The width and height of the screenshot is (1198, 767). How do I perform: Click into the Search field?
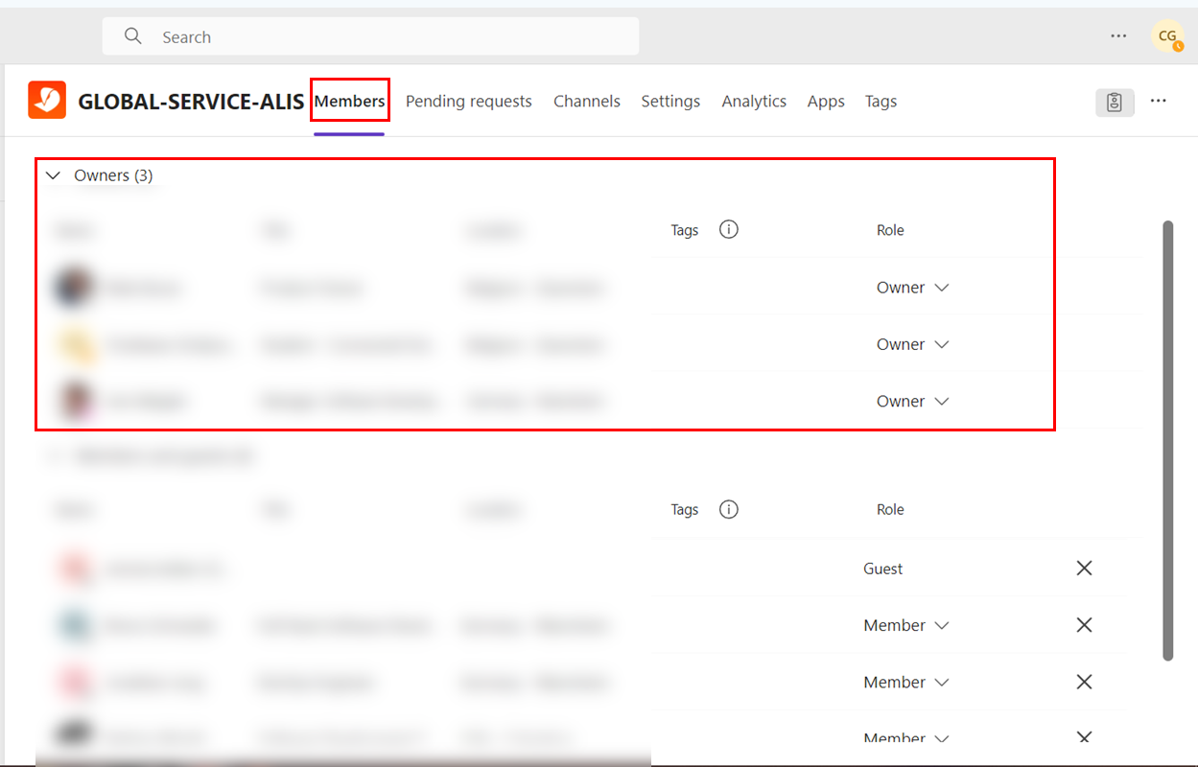coord(384,37)
